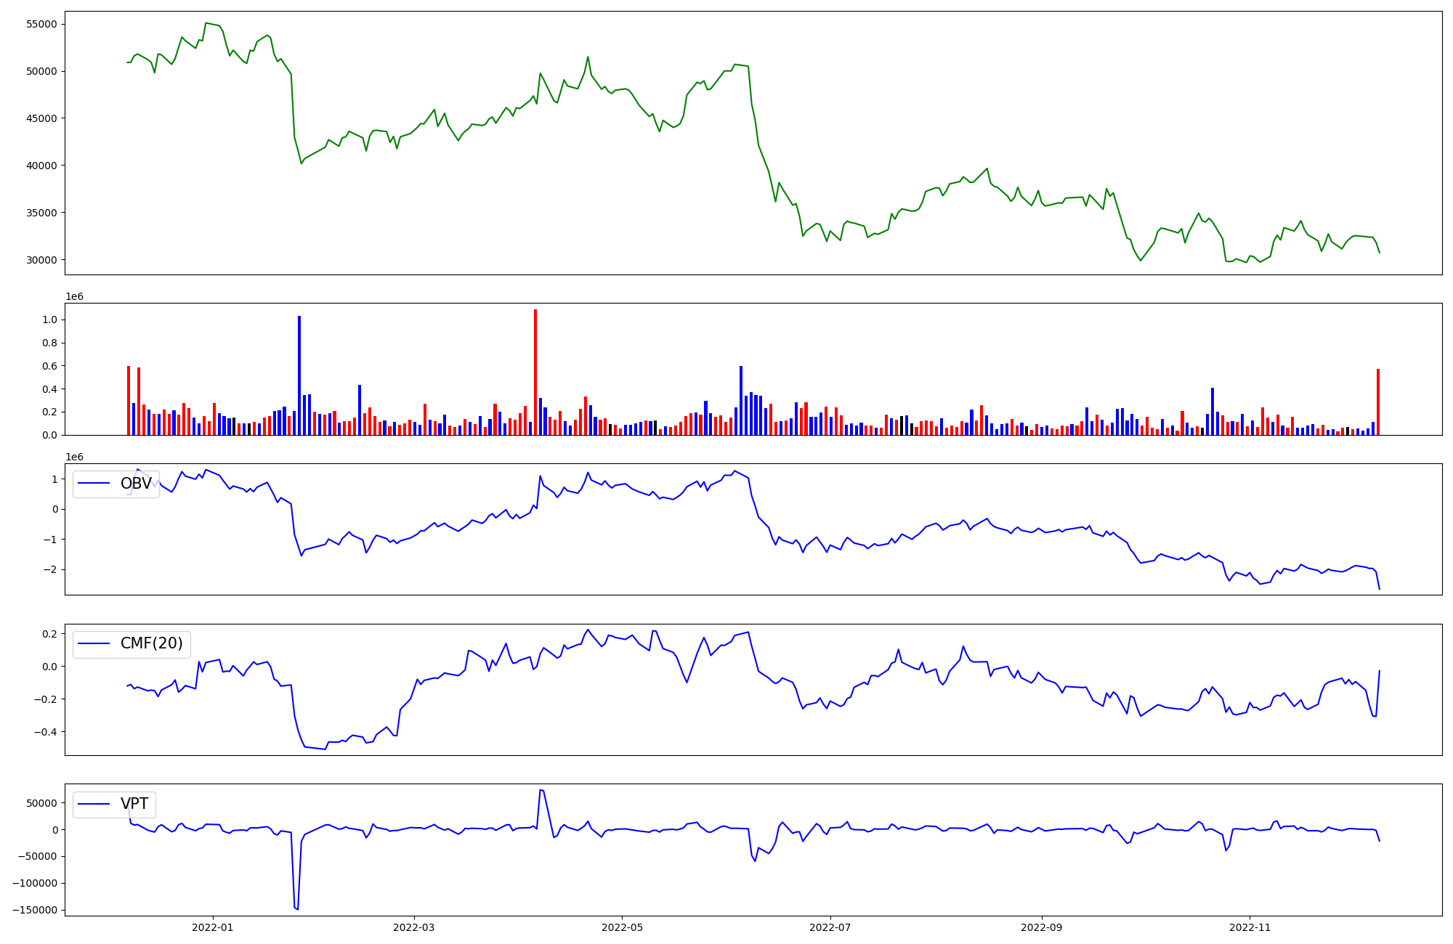
Task: Click the 2022-11 x-axis date label
Action: click(x=1250, y=927)
